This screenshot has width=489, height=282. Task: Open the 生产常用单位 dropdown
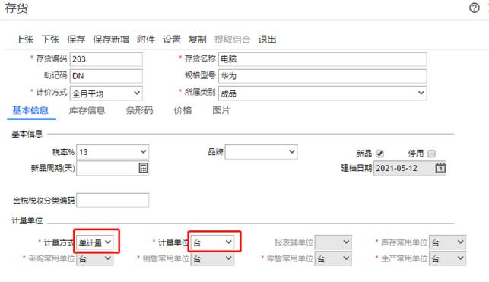click(447, 258)
